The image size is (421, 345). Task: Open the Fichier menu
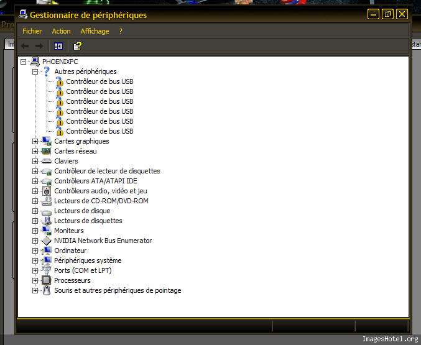pos(32,31)
